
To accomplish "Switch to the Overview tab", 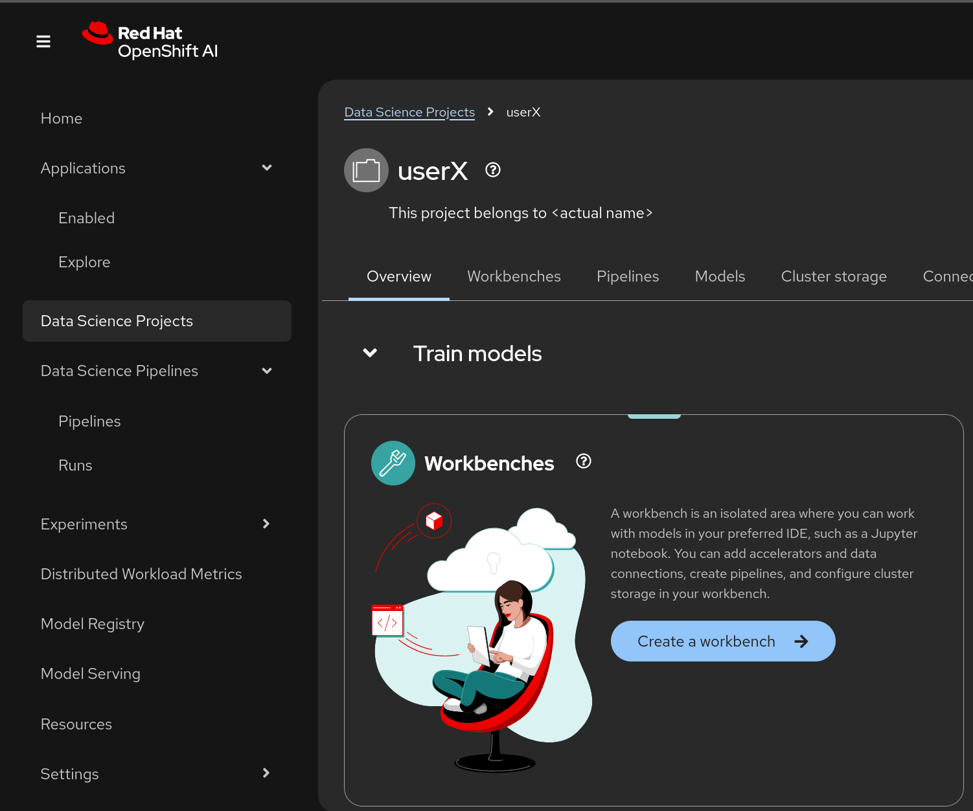I will pyautogui.click(x=399, y=276).
